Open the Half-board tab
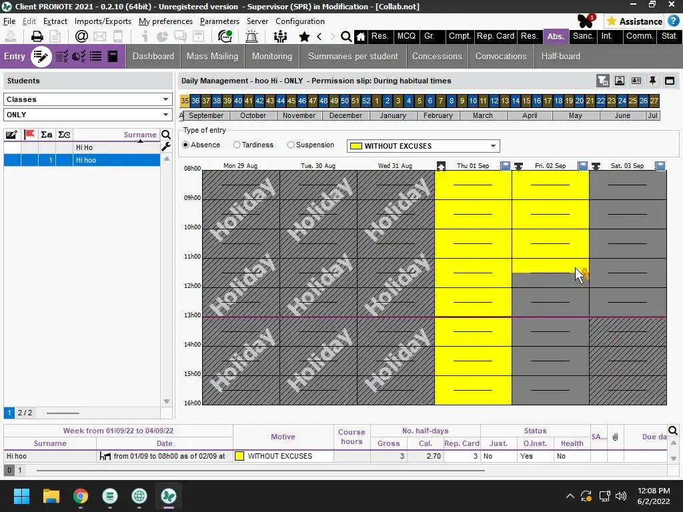Image resolution: width=683 pixels, height=512 pixels. [x=560, y=56]
